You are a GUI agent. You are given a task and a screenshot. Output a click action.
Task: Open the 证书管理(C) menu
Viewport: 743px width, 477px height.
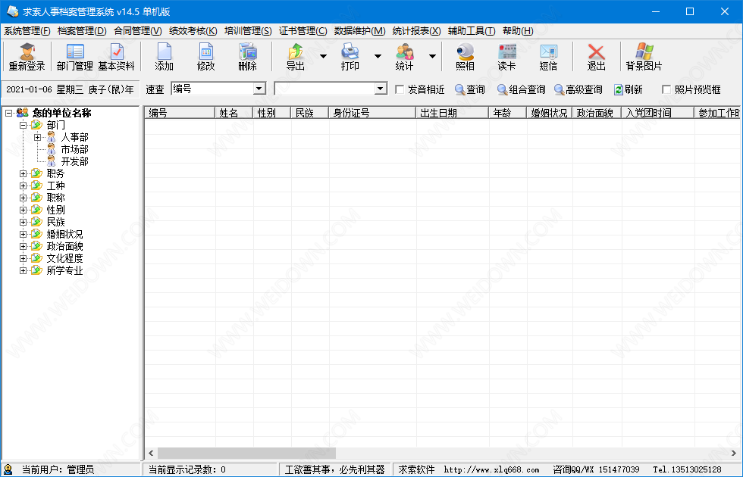coord(303,31)
